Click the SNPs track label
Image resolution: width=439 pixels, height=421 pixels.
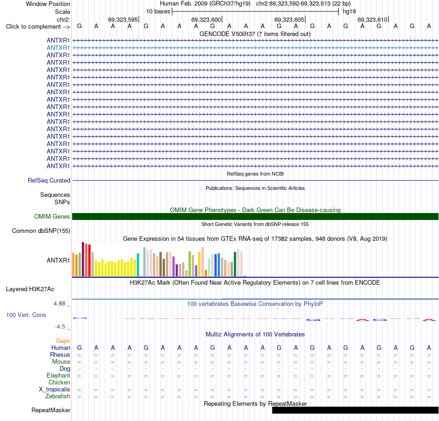coord(62,202)
